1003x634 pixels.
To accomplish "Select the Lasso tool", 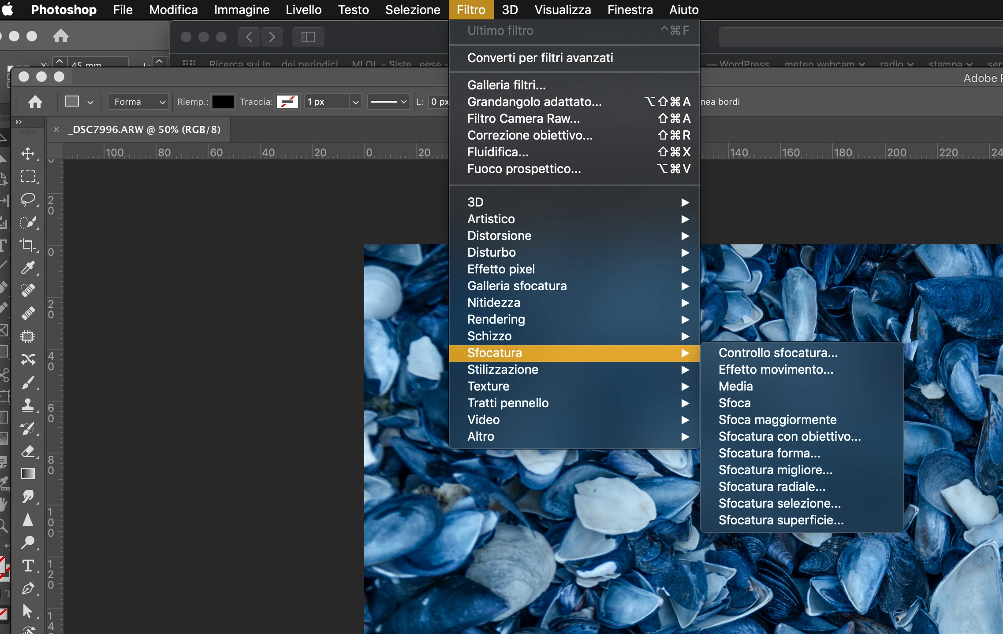I will pyautogui.click(x=28, y=199).
